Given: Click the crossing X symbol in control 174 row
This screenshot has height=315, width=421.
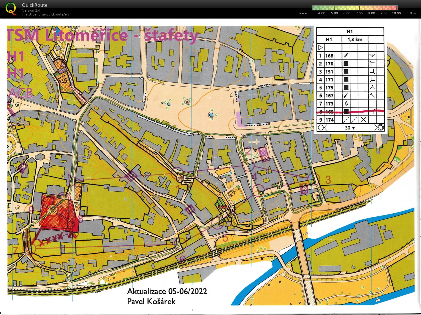Looking at the screenshot, I should 364,119.
